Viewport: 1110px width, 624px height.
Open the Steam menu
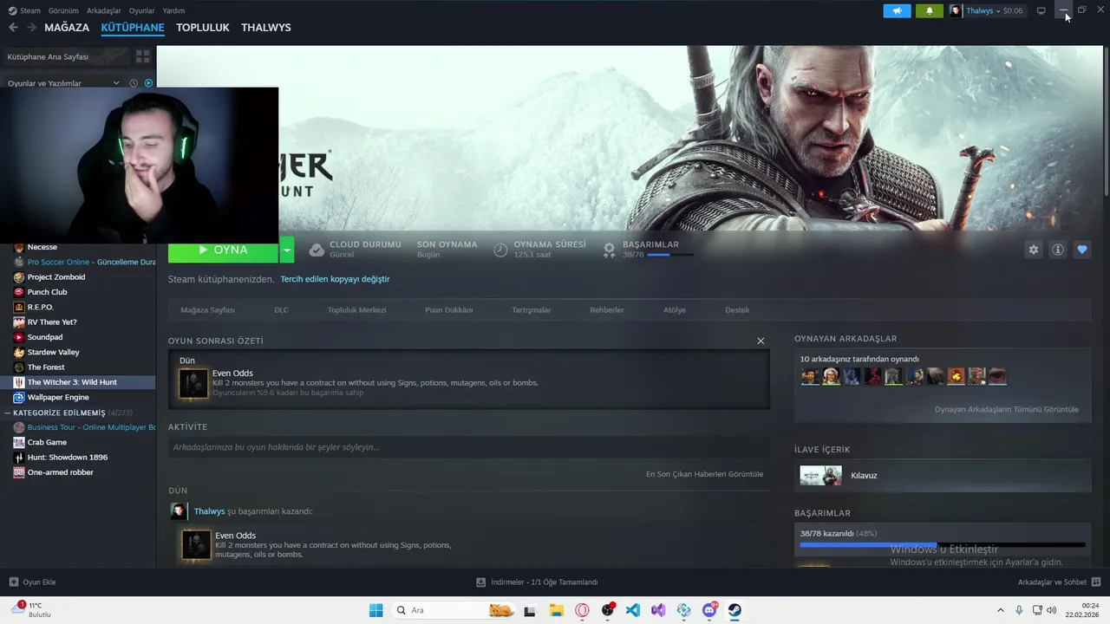pyautogui.click(x=24, y=10)
